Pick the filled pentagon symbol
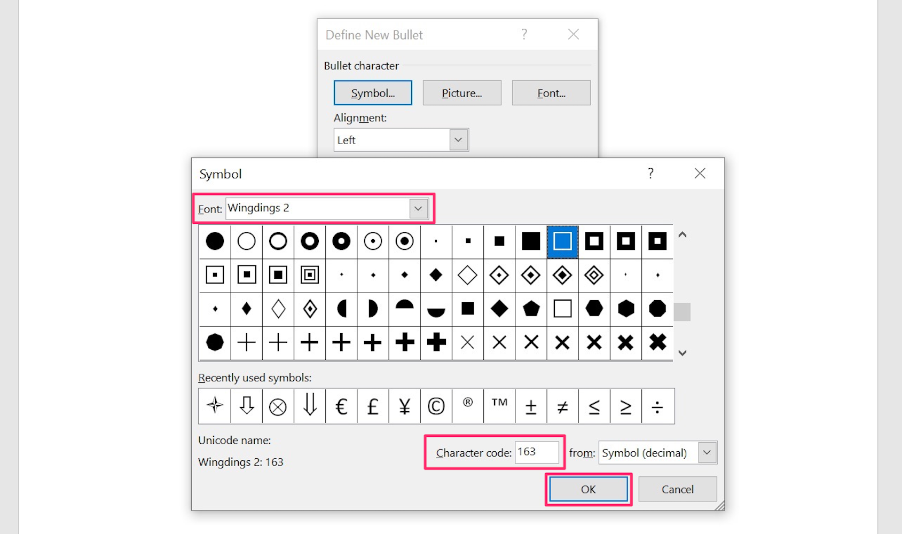Screen dimensions: 902x534 pyautogui.click(x=531, y=309)
